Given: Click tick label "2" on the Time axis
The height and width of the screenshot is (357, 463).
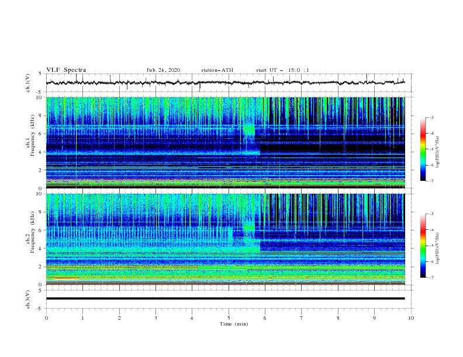Looking at the screenshot, I should 119,318.
